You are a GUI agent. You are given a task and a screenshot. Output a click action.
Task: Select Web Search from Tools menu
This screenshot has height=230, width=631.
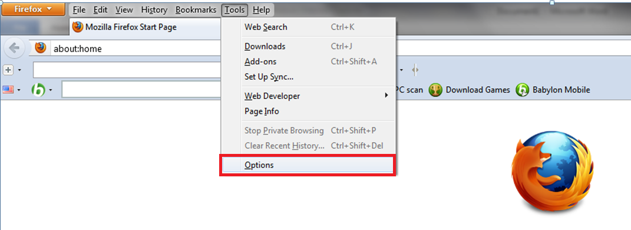click(x=309, y=27)
